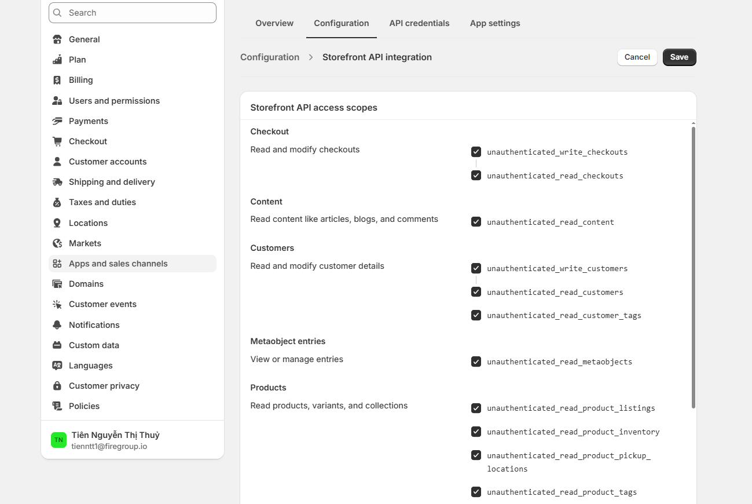This screenshot has height=504, width=752.
Task: Click the Users and permissions icon
Action: point(57,101)
